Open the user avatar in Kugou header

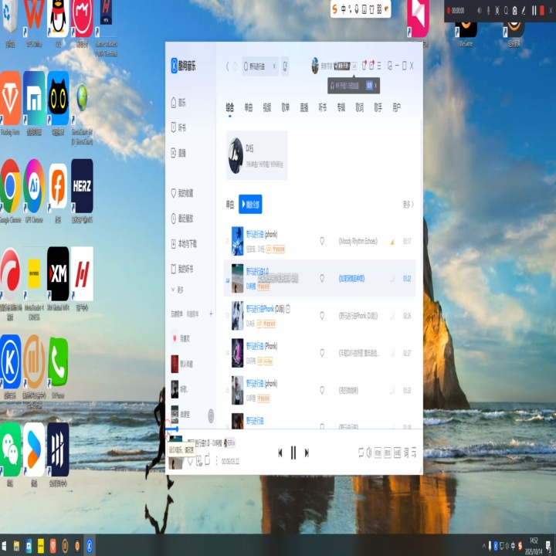click(315, 66)
